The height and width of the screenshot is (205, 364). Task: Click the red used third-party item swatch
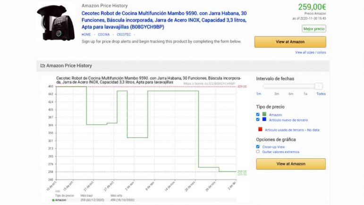(x=260, y=129)
